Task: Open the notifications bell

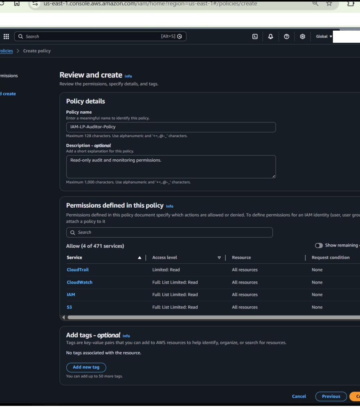Action: [271, 37]
